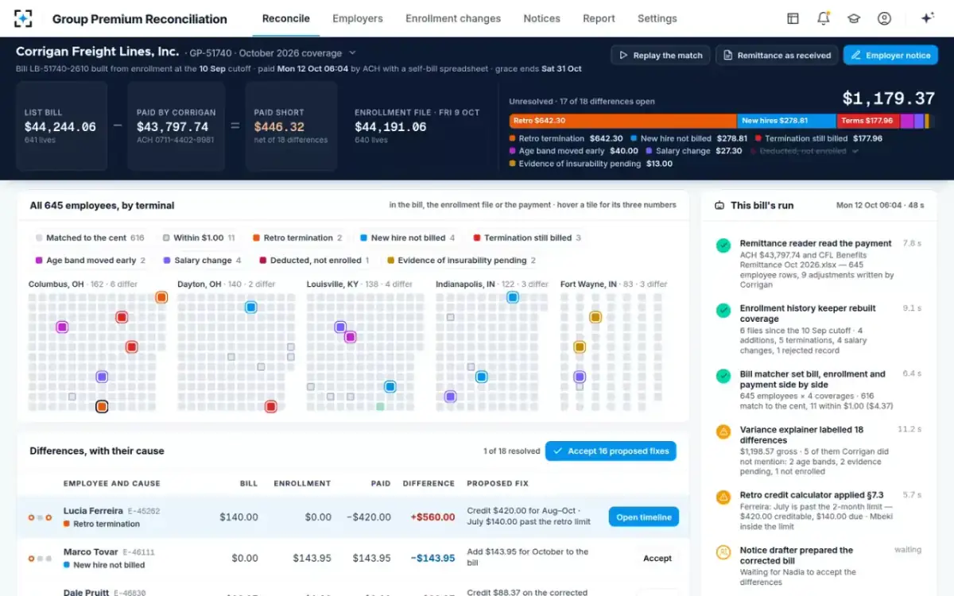Click the red Terms $177.96 bar segment

(x=868, y=121)
